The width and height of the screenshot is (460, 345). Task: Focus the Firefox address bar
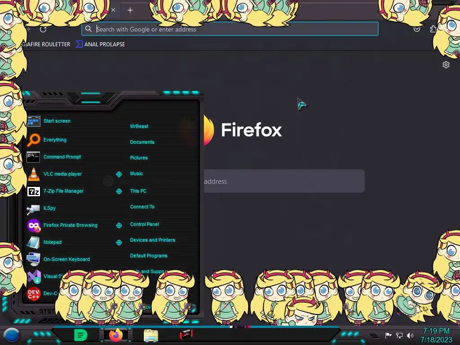click(x=230, y=29)
